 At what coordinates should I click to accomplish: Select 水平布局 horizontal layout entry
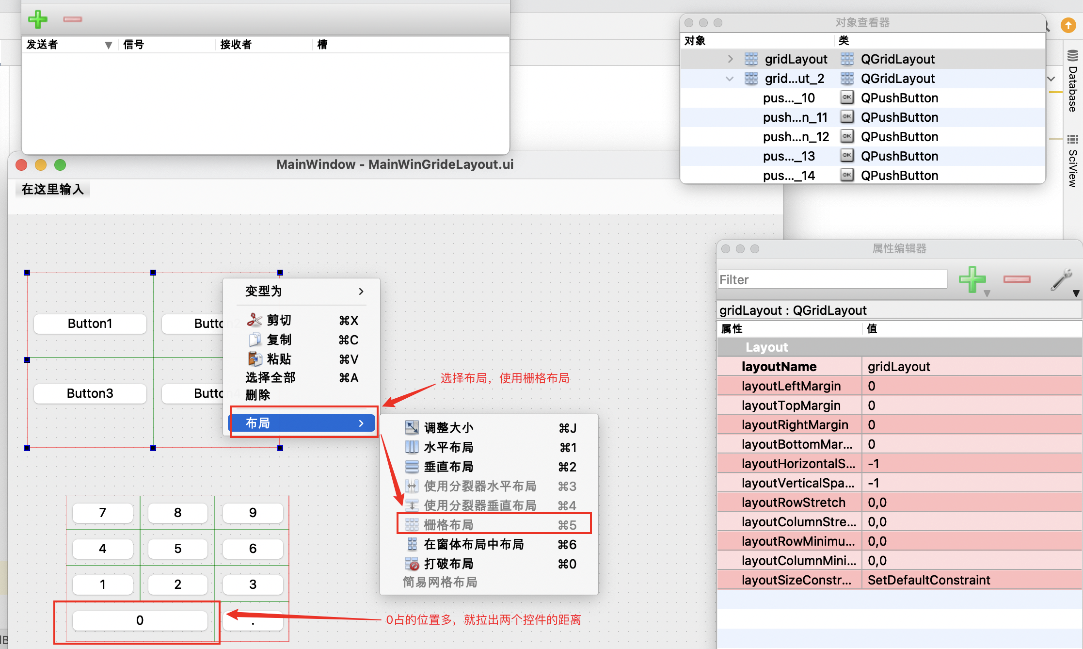click(448, 447)
